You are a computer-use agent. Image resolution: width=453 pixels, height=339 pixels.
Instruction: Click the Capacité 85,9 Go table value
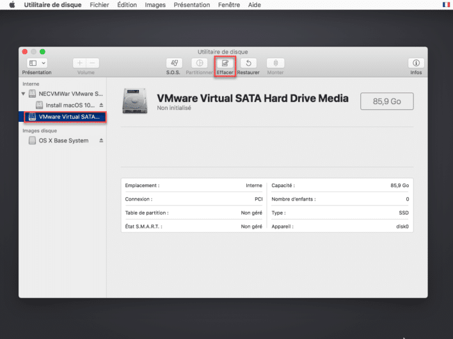point(399,185)
